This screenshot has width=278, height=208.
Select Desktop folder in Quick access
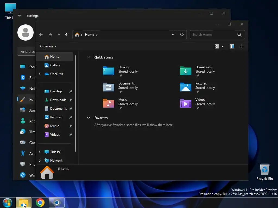click(121, 71)
